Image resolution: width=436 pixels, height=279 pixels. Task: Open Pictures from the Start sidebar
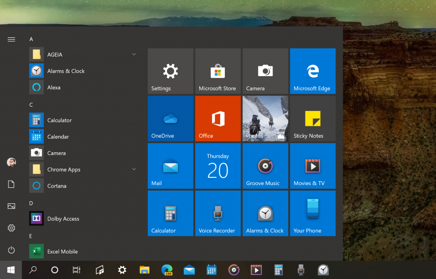pyautogui.click(x=11, y=206)
